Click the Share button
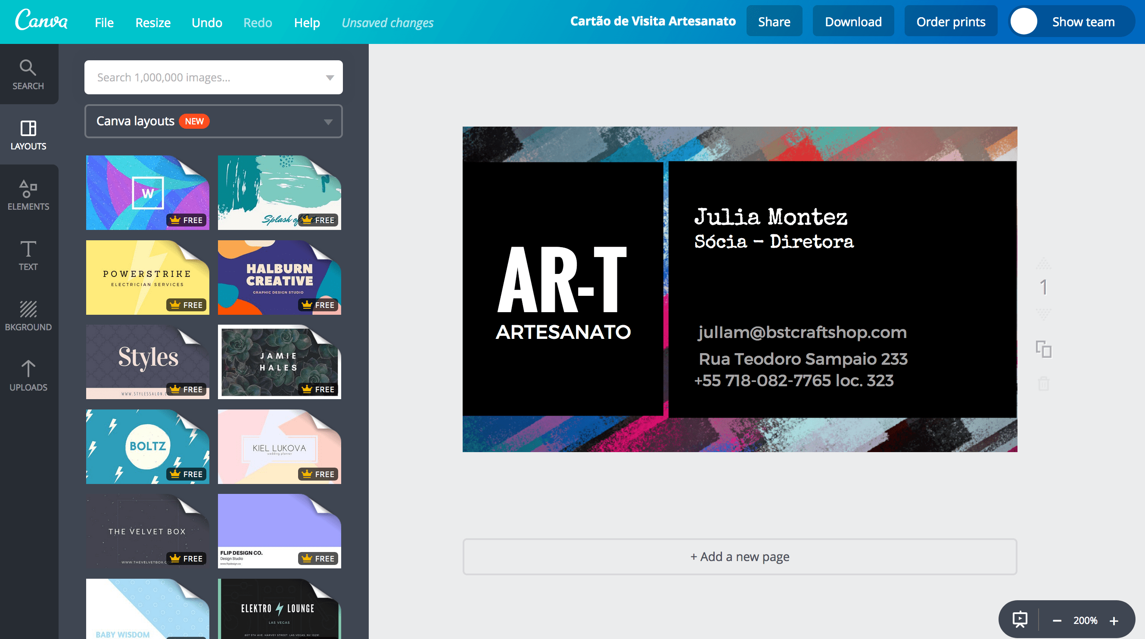The height and width of the screenshot is (639, 1145). tap(774, 22)
